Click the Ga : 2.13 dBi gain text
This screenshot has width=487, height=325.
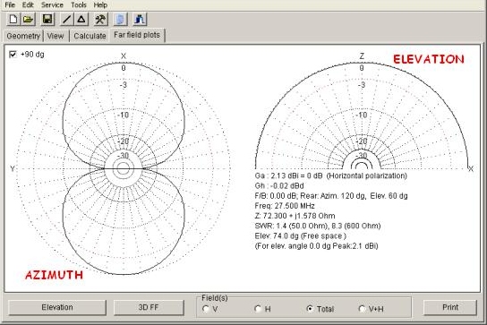[x=330, y=175]
